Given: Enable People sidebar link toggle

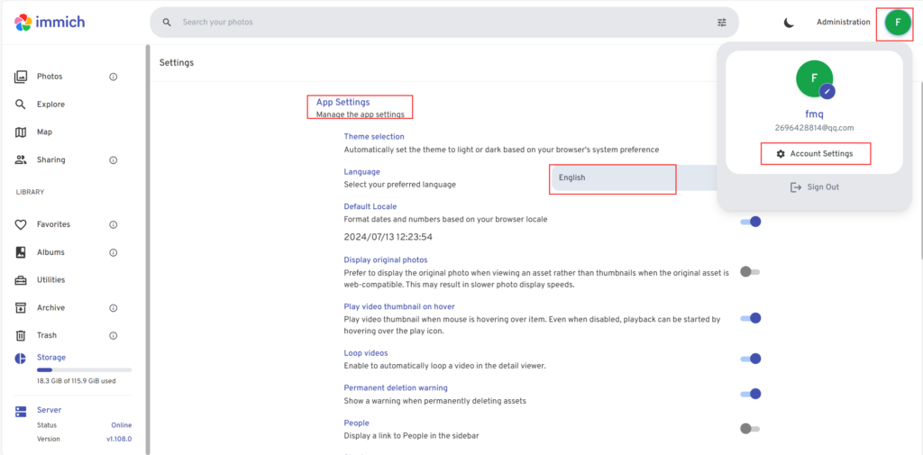Looking at the screenshot, I should [x=750, y=429].
